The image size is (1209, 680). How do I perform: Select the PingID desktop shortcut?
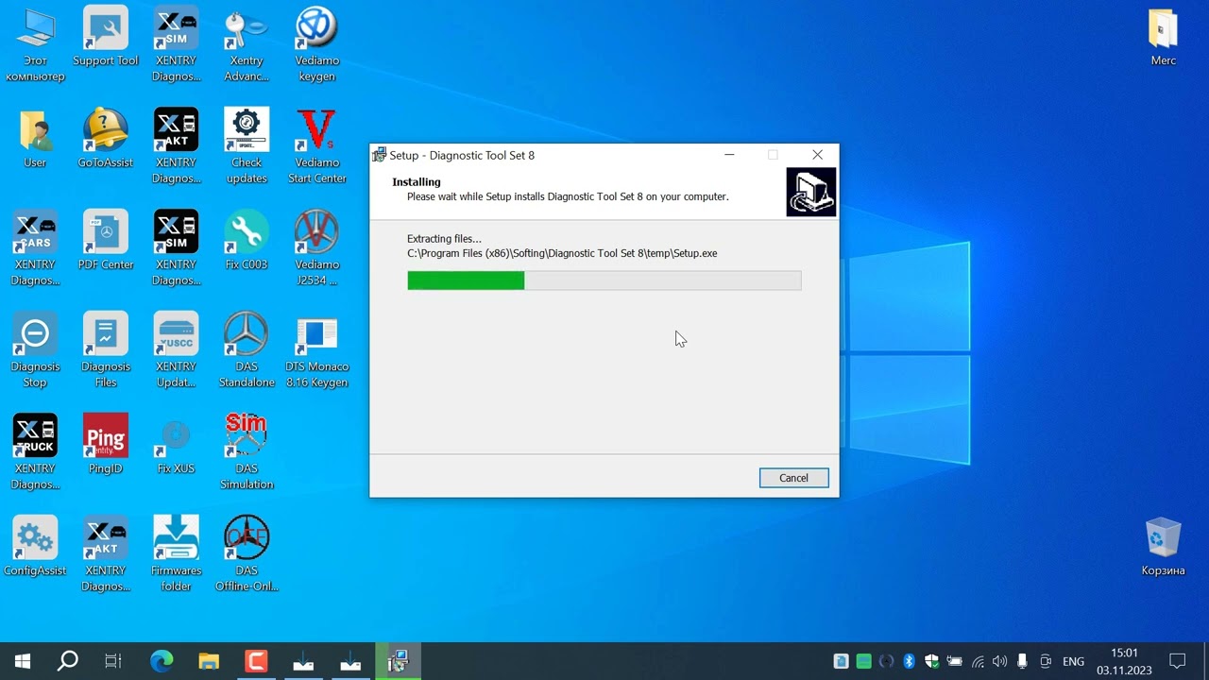(106, 445)
